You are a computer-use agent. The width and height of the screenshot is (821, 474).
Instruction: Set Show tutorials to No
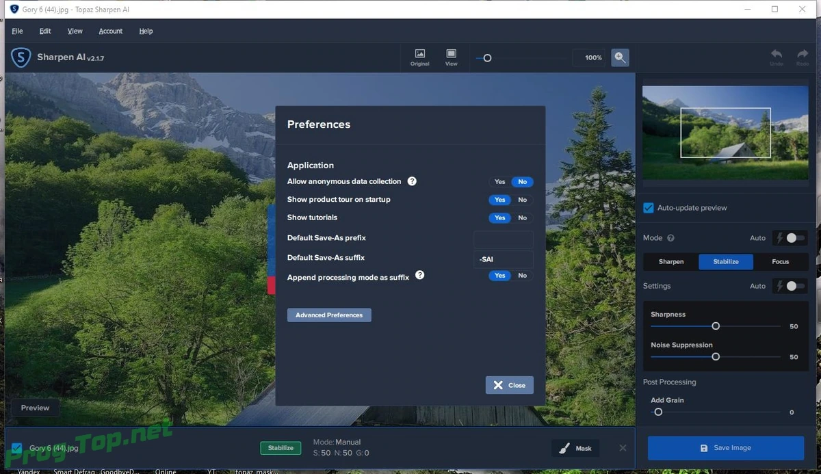click(522, 218)
